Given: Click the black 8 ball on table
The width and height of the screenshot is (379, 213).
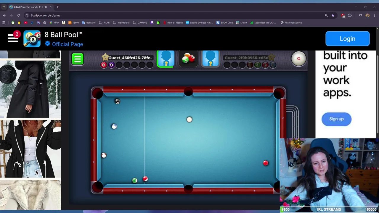Looking at the screenshot, I should click(118, 101).
